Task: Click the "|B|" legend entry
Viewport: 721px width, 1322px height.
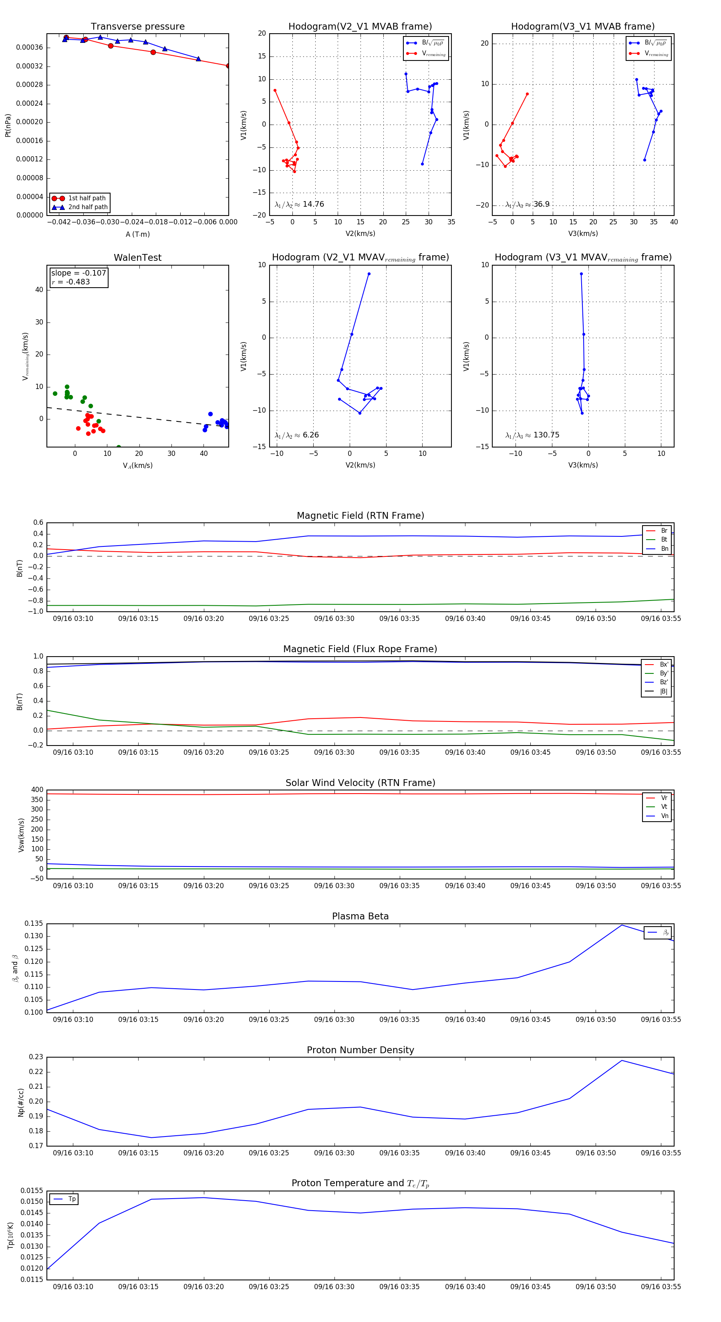Action: (657, 691)
